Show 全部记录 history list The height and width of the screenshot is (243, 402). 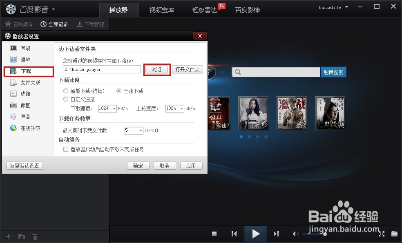(x=54, y=24)
